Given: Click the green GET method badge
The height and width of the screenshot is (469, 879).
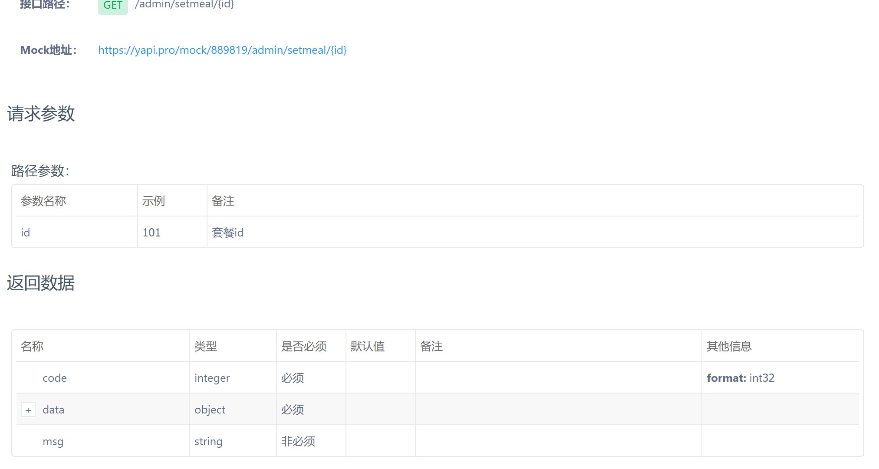Looking at the screenshot, I should tap(113, 6).
